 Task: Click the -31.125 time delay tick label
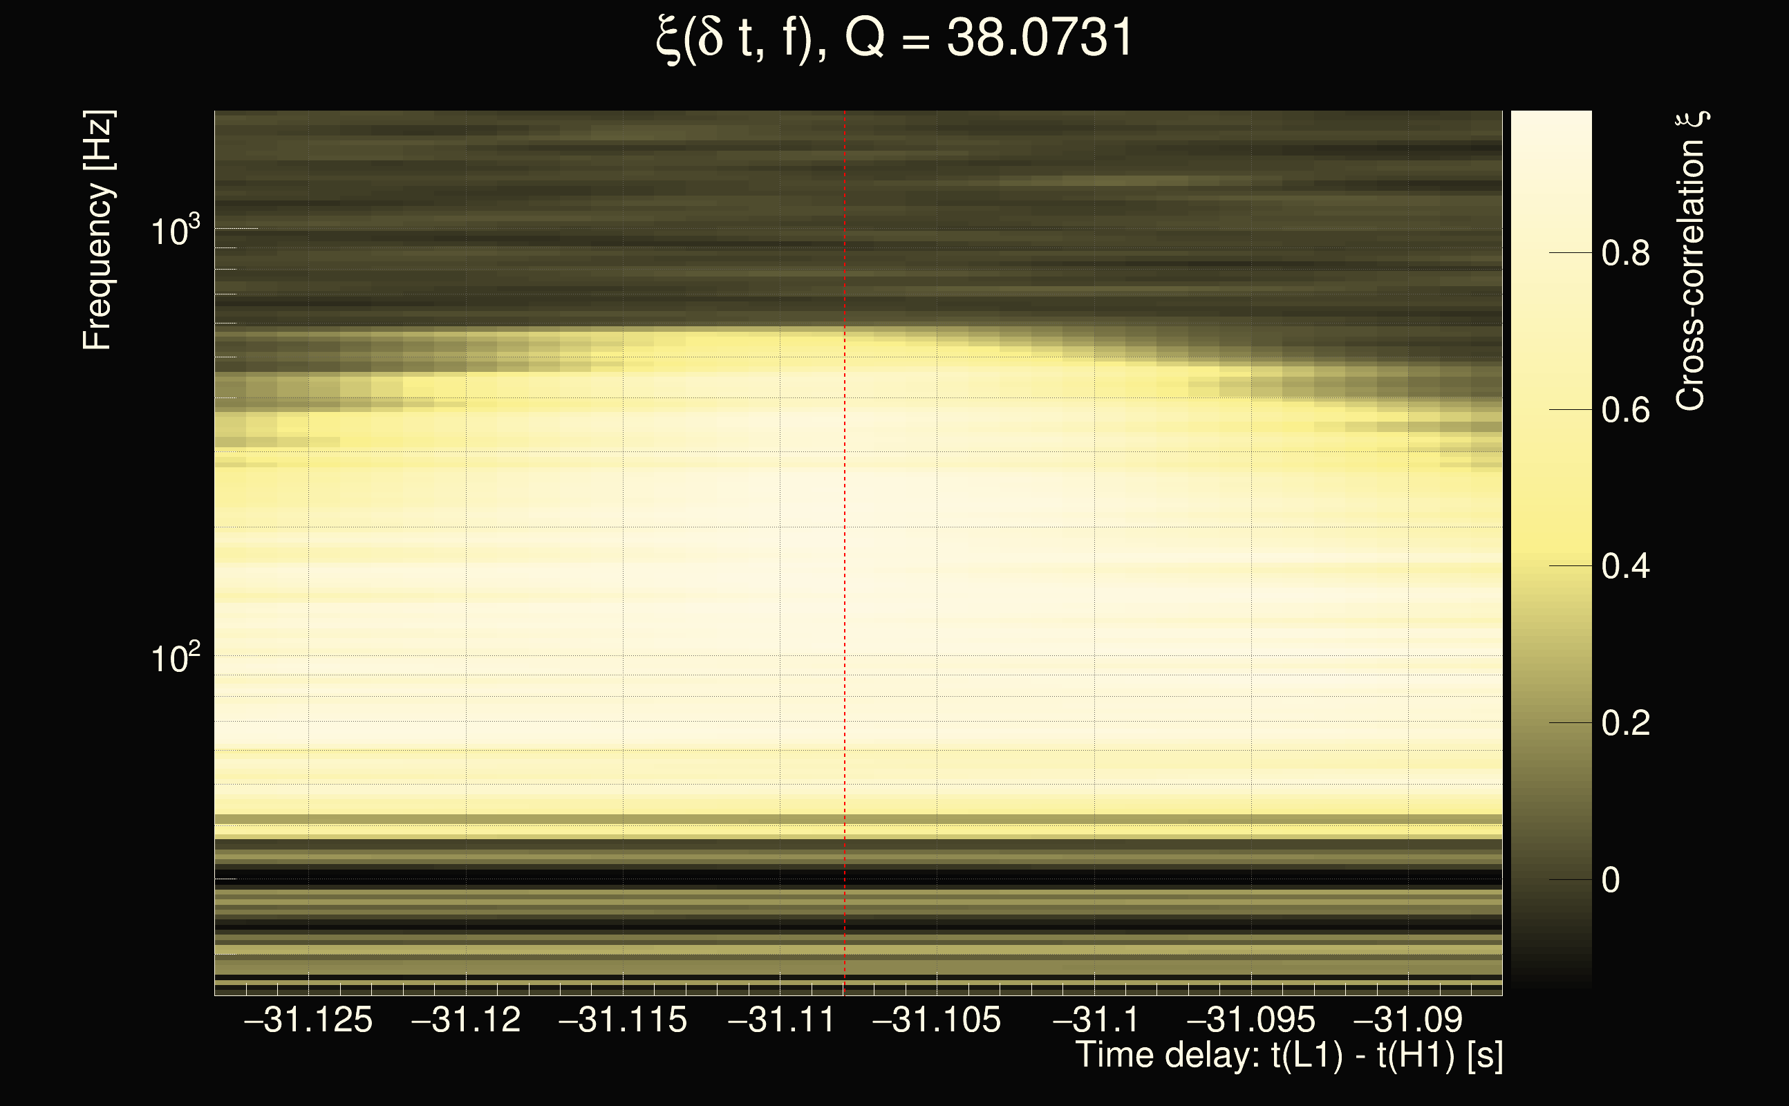point(308,1020)
